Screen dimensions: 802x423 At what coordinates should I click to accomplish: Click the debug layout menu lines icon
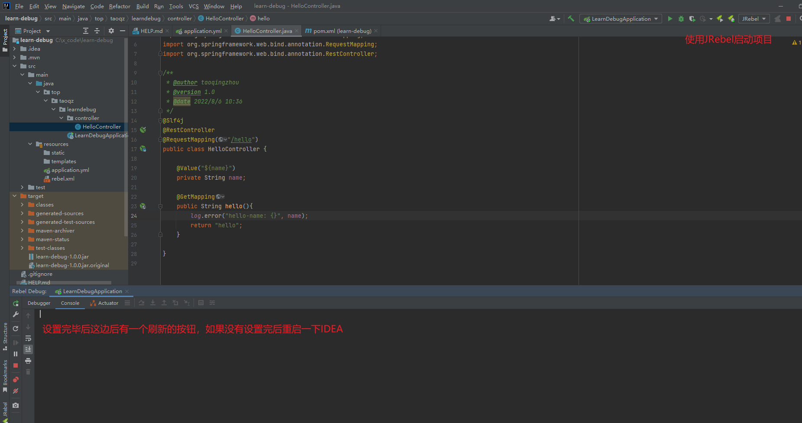127,303
